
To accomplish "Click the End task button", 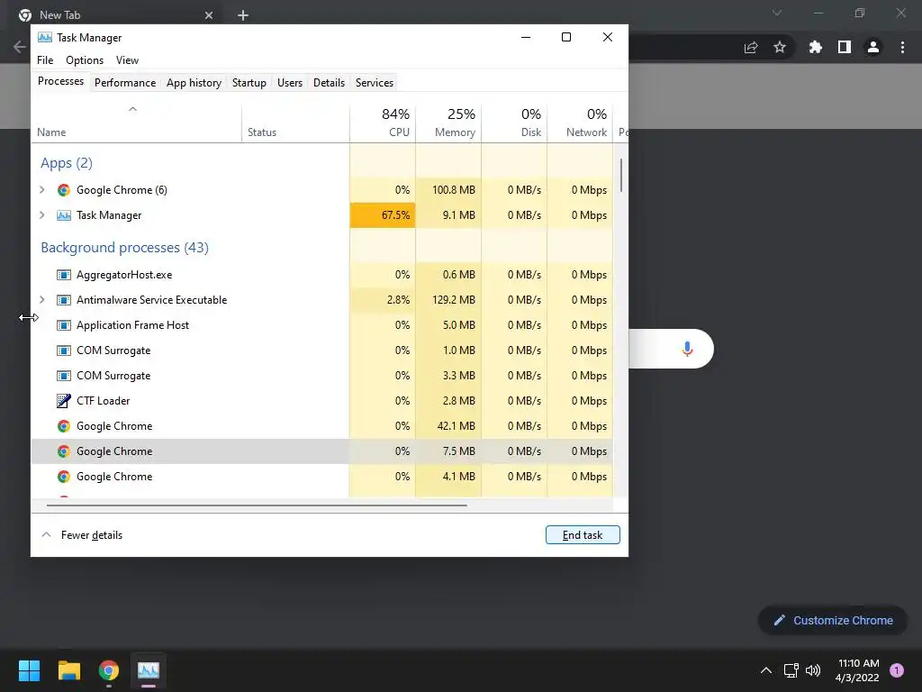I will [583, 535].
